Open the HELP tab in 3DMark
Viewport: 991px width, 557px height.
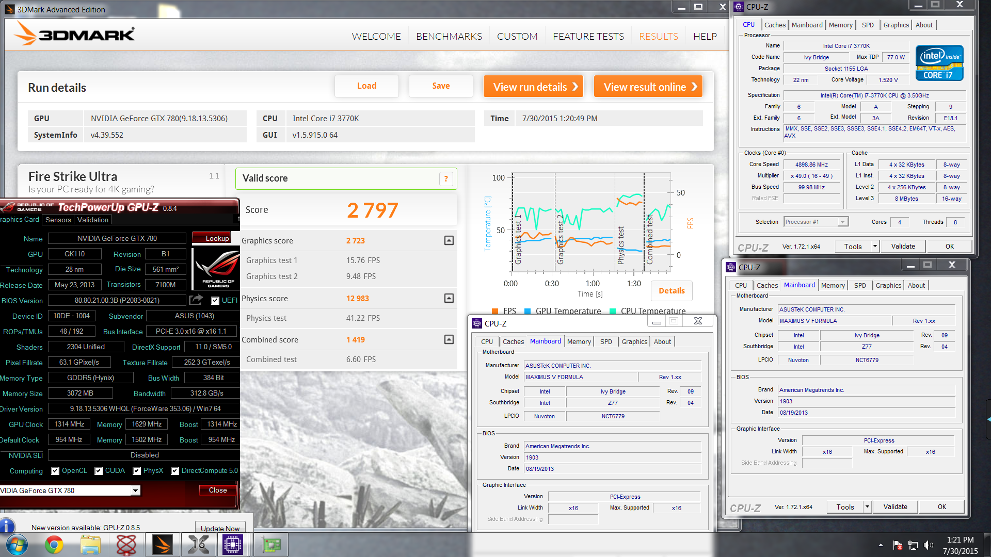pyautogui.click(x=705, y=36)
